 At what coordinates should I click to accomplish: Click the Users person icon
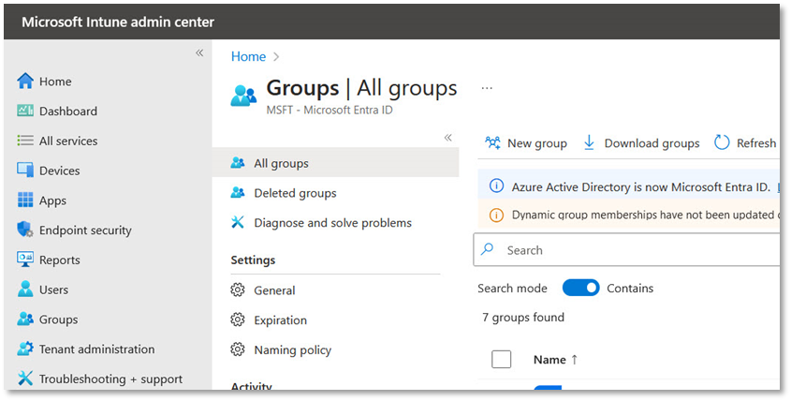(25, 290)
